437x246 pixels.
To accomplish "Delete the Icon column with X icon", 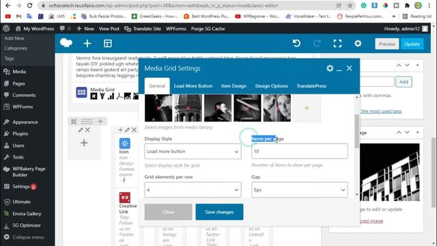I will (x=134, y=130).
